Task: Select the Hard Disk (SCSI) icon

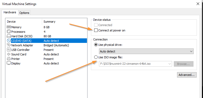Action: coord(9,36)
